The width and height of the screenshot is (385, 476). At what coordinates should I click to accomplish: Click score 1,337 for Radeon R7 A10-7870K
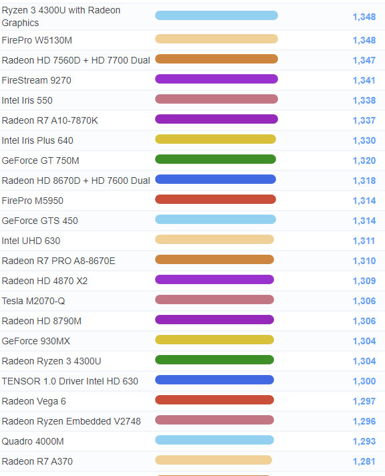(364, 120)
